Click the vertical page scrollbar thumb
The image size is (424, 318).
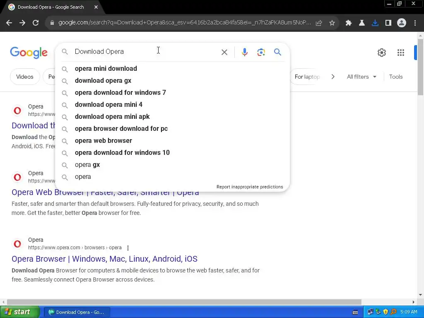tap(420, 67)
